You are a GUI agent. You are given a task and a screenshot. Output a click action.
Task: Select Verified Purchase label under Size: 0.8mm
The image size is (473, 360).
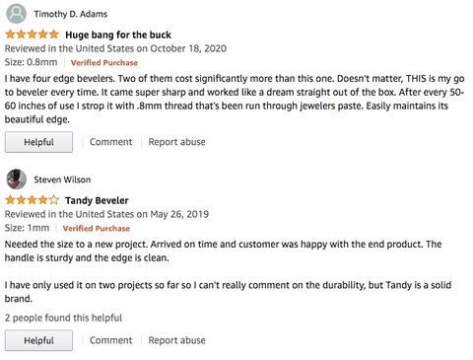tap(104, 63)
